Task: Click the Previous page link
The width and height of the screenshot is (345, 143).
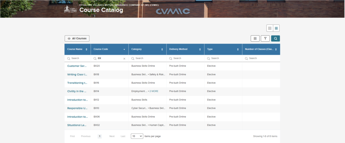Action: (x=86, y=136)
